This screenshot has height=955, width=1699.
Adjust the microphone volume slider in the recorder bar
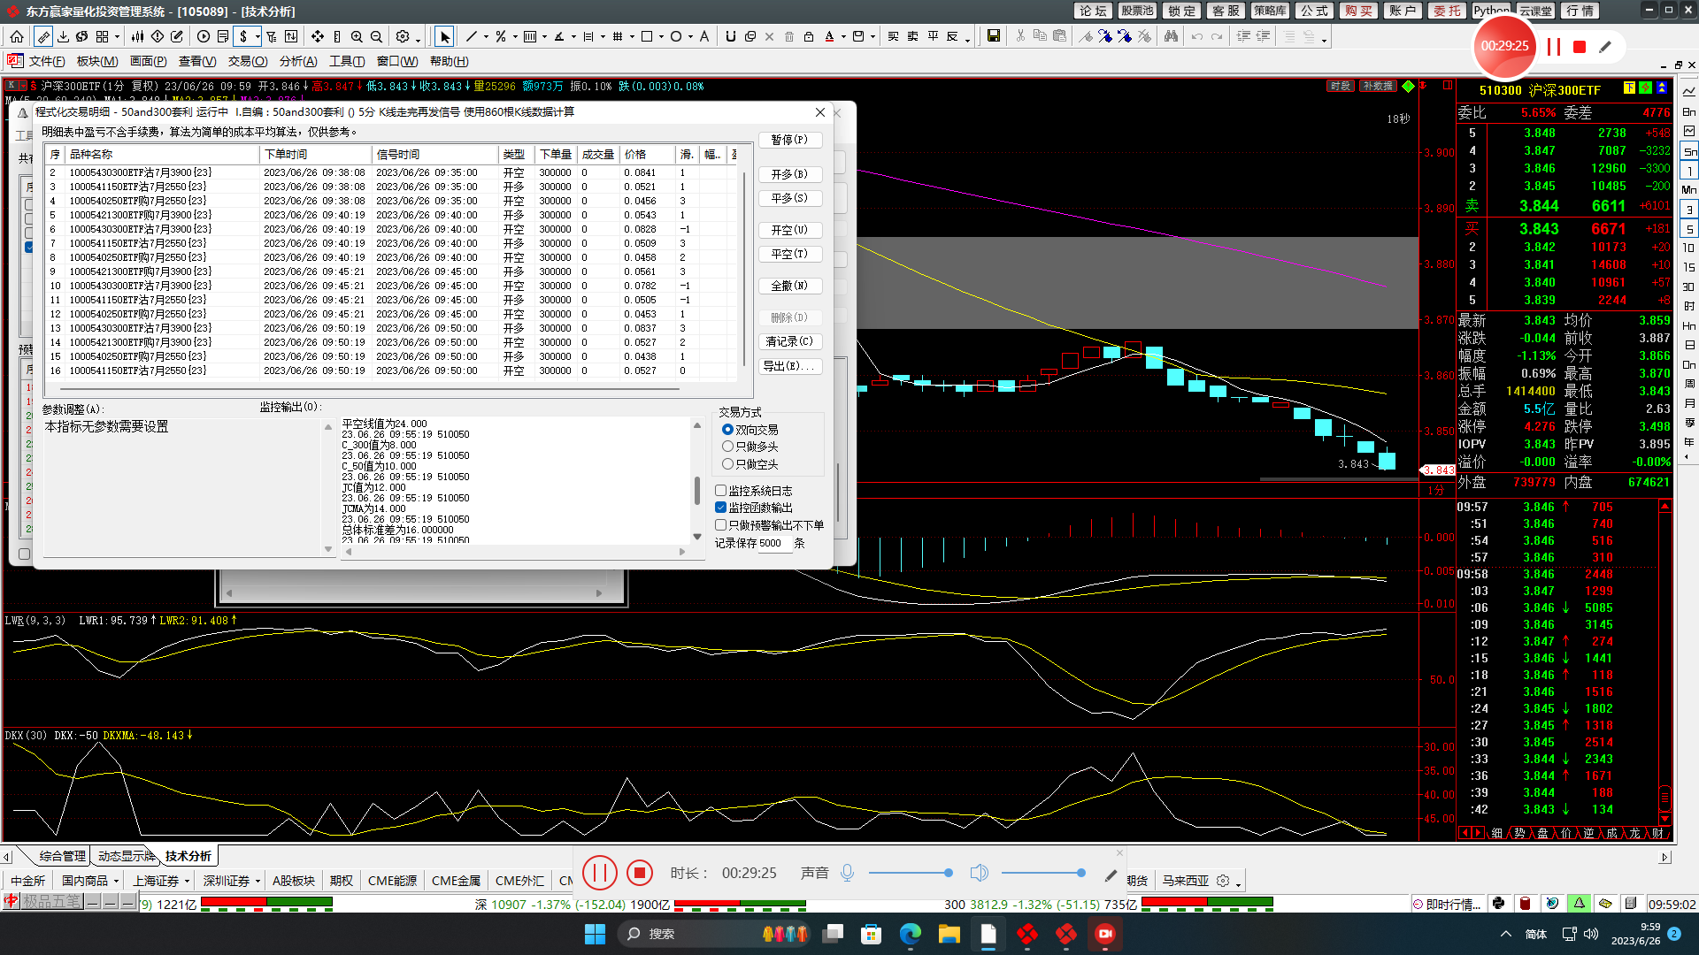tap(909, 873)
